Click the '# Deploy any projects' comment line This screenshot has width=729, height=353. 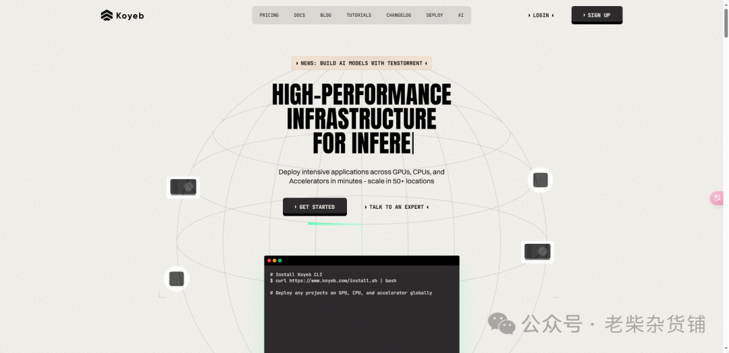(x=351, y=292)
